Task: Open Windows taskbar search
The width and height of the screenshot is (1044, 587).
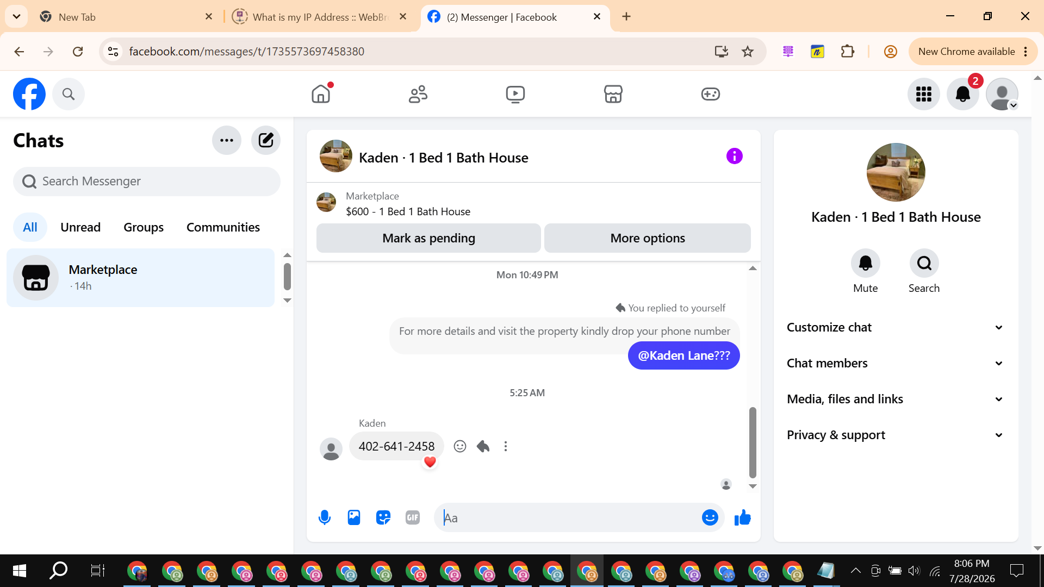Action: coord(59,571)
